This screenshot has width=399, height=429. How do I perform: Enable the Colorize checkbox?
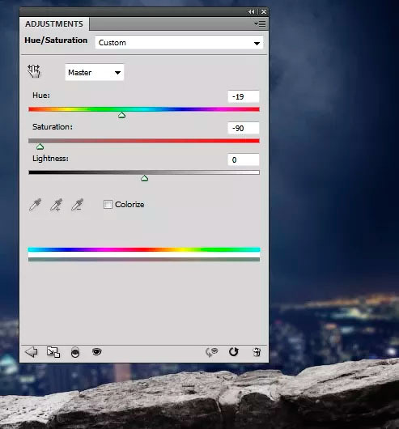coord(108,204)
